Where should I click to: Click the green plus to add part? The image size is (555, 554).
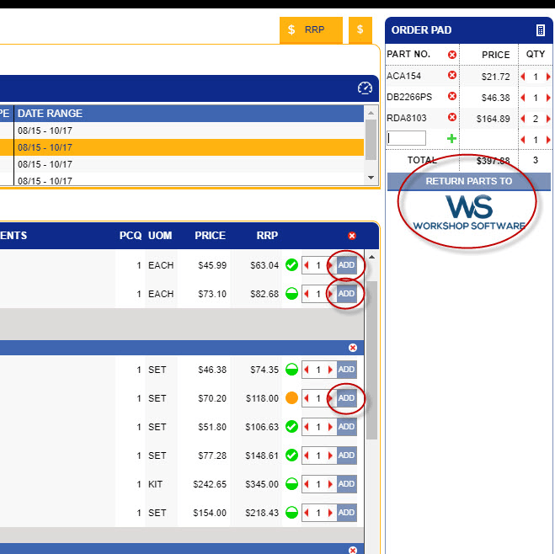tap(451, 138)
